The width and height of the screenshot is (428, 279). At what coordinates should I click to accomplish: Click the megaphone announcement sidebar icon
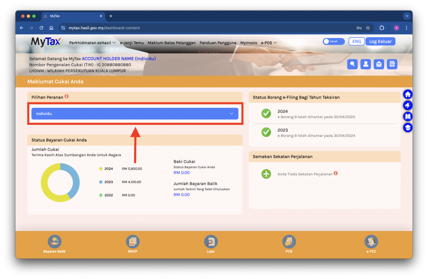(408, 106)
